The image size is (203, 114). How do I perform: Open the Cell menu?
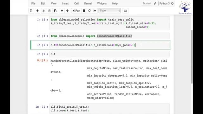(76, 3)
